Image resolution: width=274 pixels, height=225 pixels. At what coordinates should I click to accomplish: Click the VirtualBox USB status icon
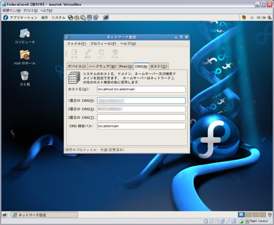click(228, 221)
